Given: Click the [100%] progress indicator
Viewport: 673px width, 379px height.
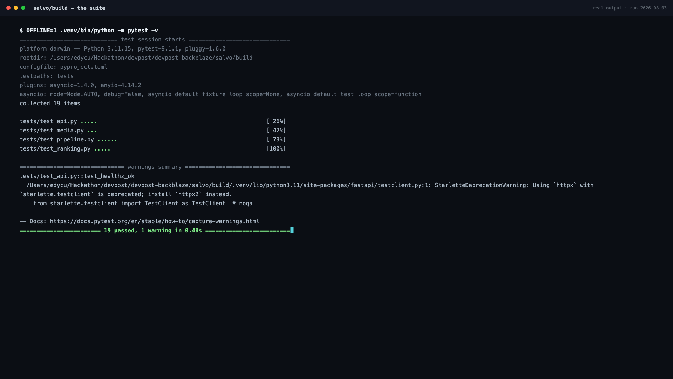Looking at the screenshot, I should [x=276, y=149].
